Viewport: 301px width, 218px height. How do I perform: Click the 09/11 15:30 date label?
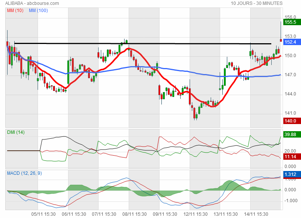click(165, 214)
